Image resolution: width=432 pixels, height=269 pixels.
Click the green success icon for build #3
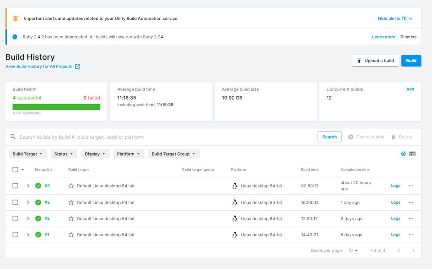(38, 203)
